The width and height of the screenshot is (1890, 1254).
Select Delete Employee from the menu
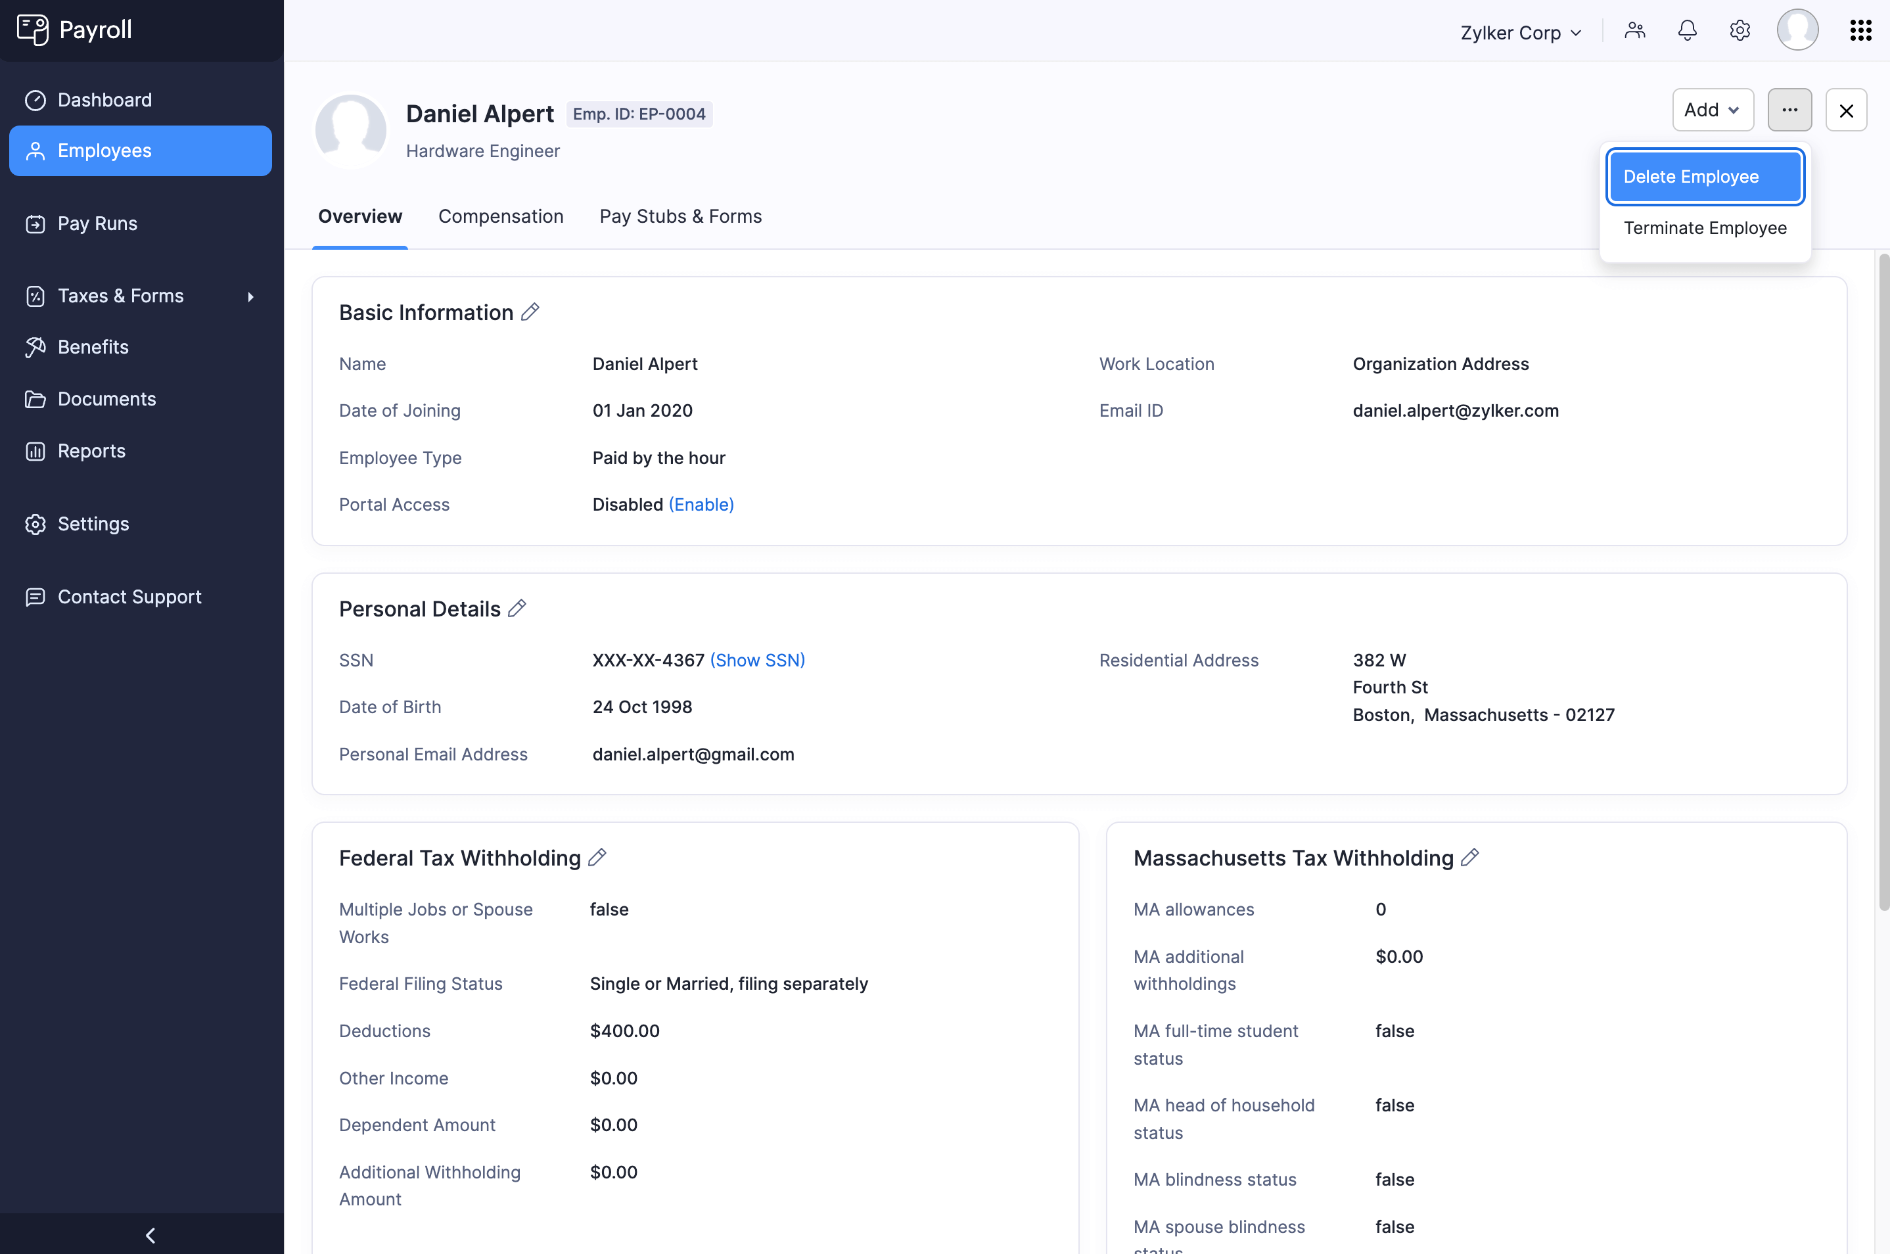click(1705, 176)
